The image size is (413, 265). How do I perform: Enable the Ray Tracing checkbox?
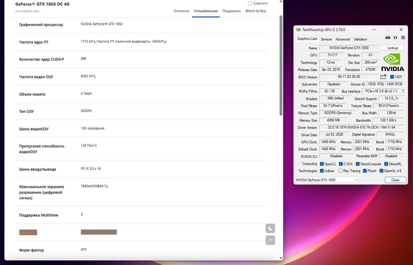coord(340,171)
